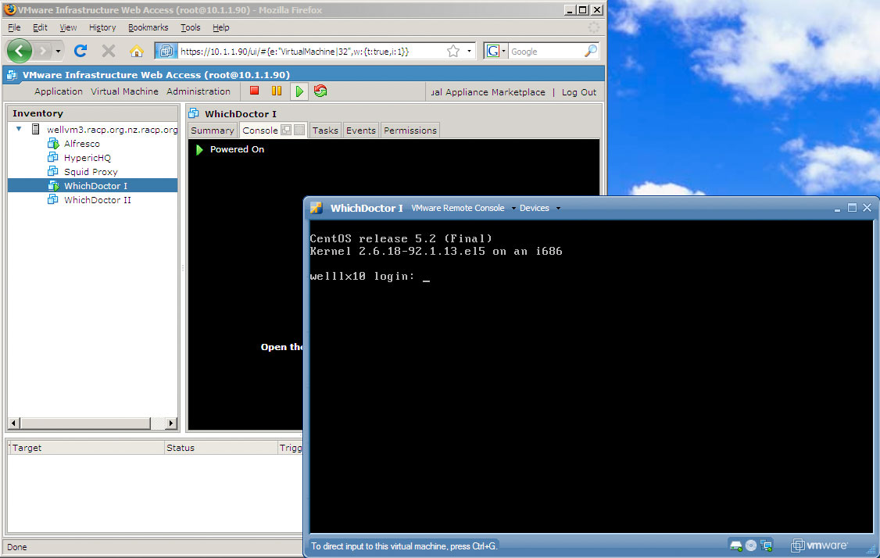
Task: Click the WhichDoctor I title icon in Remote Console
Action: point(316,208)
